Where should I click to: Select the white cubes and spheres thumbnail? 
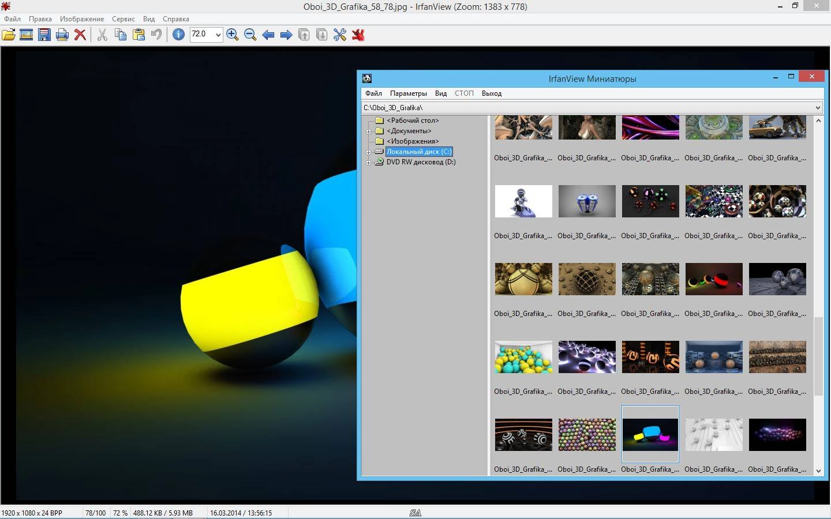coord(714,435)
